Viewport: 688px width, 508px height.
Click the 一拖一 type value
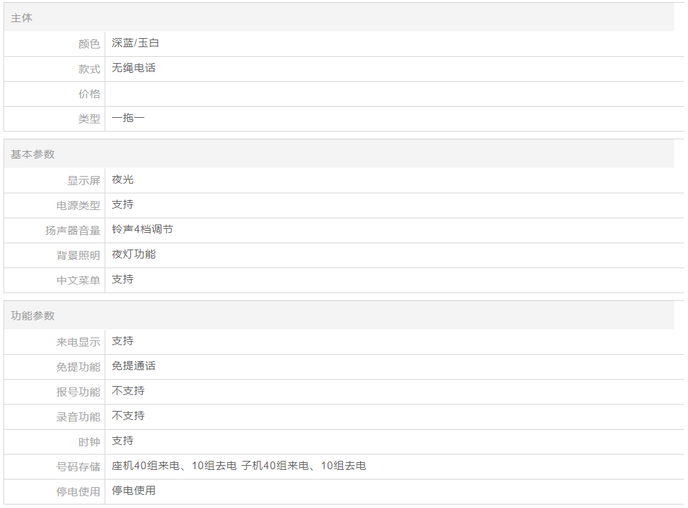coord(128,118)
